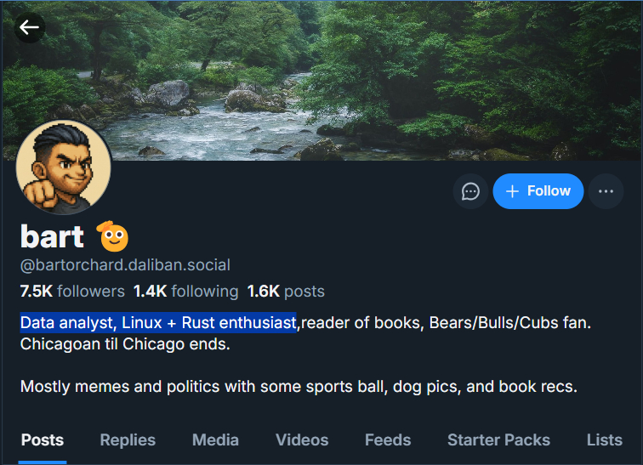Switch to the Replies tab
643x465 pixels.
tap(128, 439)
